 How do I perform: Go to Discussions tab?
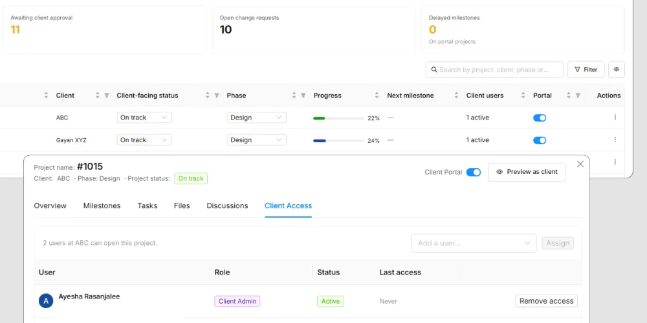(227, 205)
